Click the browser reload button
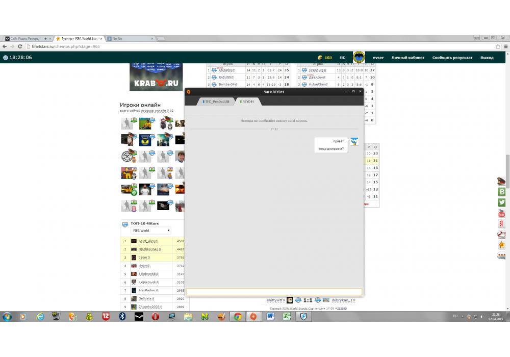Image resolution: width=510 pixels, height=357 pixels. point(20,46)
